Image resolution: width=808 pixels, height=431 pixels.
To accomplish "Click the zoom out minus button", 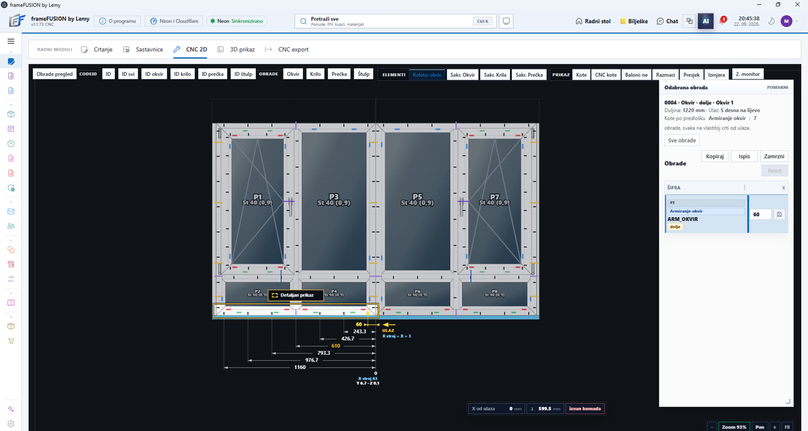I will point(711,427).
